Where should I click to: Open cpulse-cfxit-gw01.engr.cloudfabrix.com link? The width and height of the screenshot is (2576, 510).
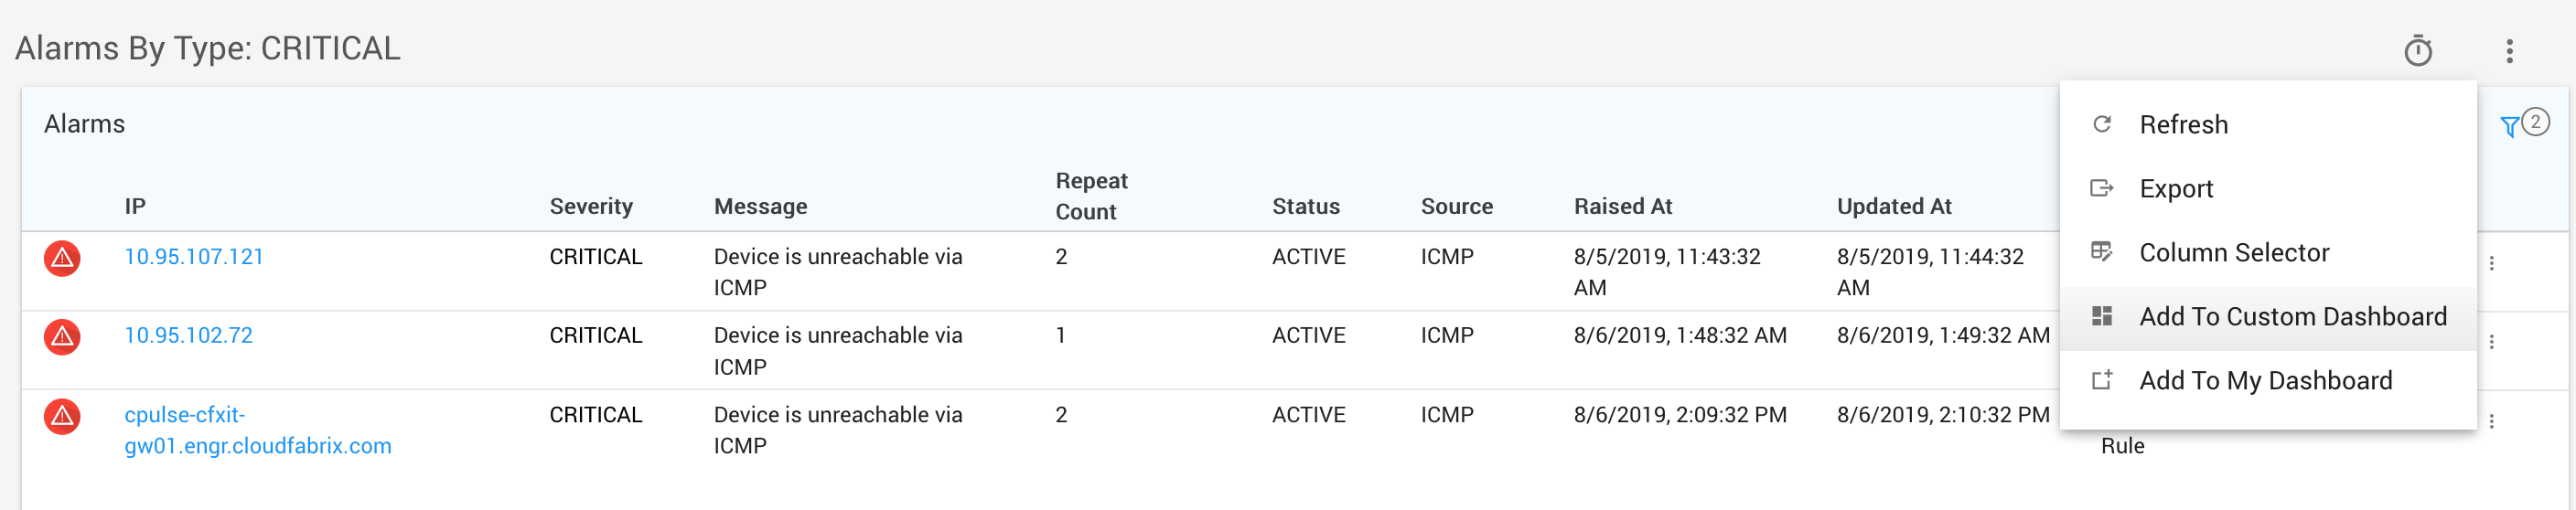(x=257, y=430)
